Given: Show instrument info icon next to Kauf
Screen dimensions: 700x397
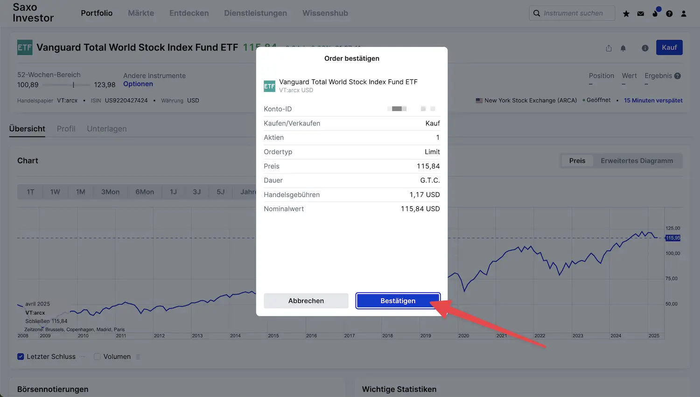Looking at the screenshot, I should click(x=645, y=48).
